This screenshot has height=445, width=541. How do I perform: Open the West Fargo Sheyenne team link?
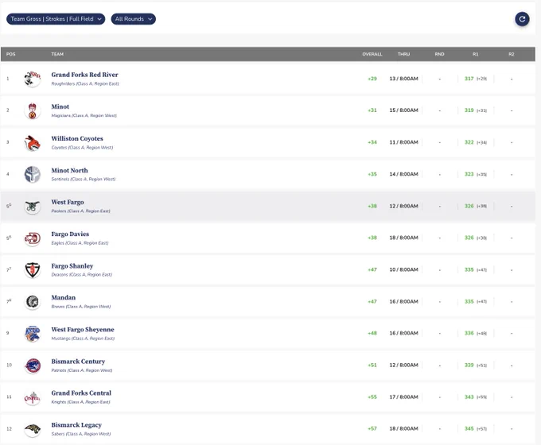point(83,330)
